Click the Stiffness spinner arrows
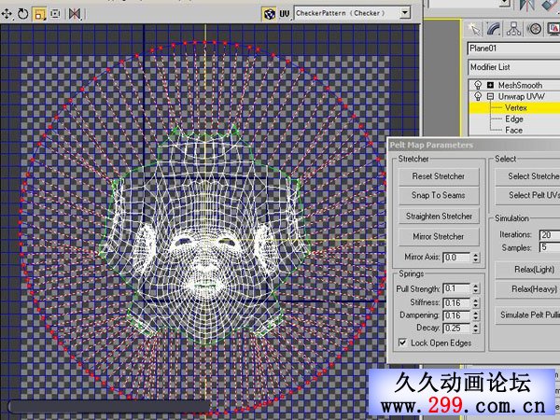This screenshot has width=560, height=420. (x=476, y=302)
